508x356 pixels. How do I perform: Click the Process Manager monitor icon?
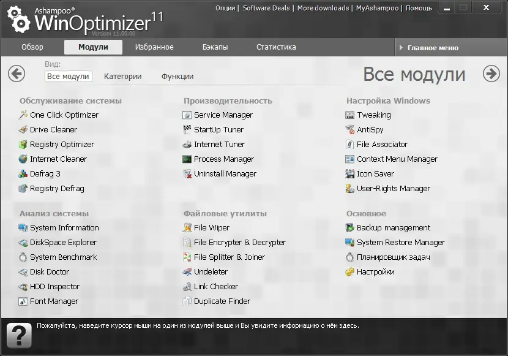pos(187,159)
